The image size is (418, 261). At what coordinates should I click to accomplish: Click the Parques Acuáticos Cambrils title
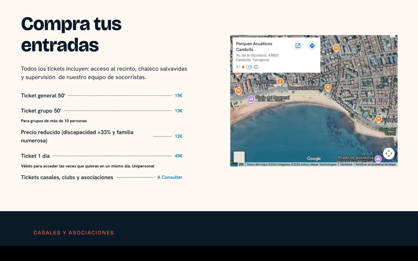point(254,47)
